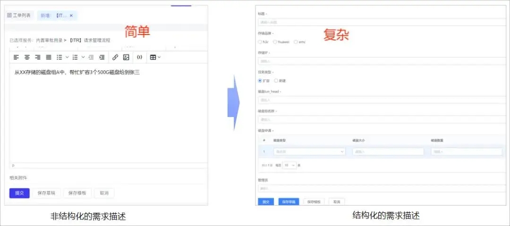The image size is (510, 226).
Task: Select the center align icon
Action: (27, 57)
